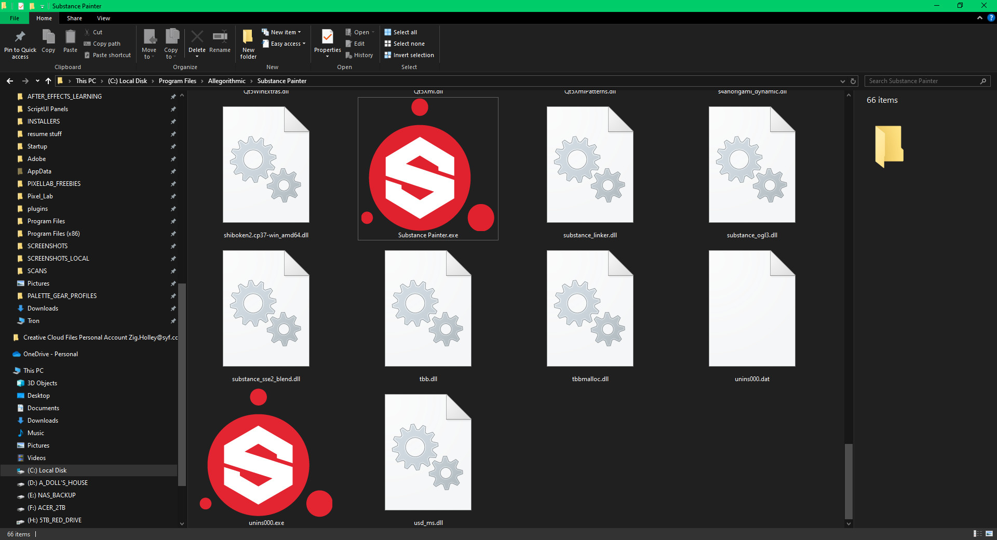
Task: Click Select all
Action: [x=400, y=32]
